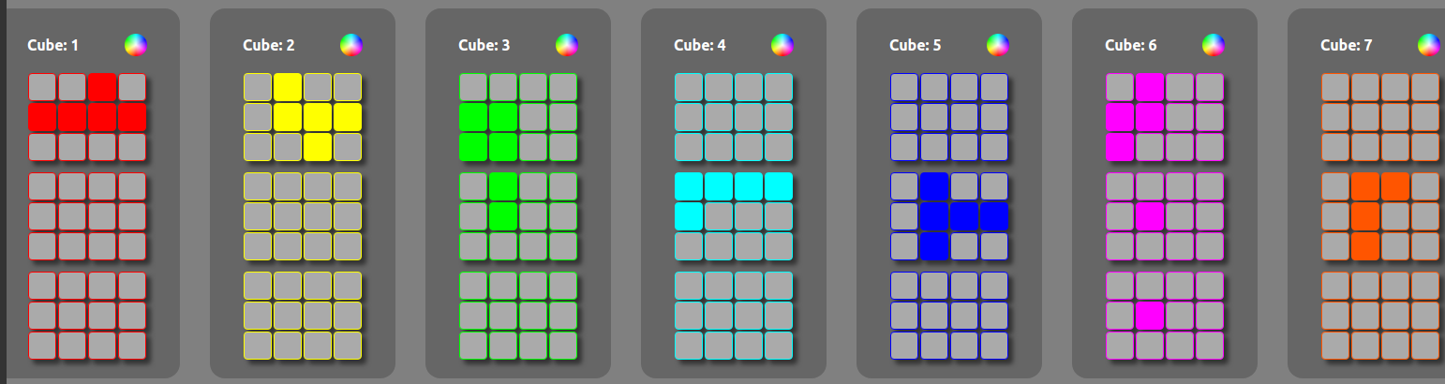1445x384 pixels.
Task: Click the color picker icon beside Cube 2
Action: coord(351,45)
